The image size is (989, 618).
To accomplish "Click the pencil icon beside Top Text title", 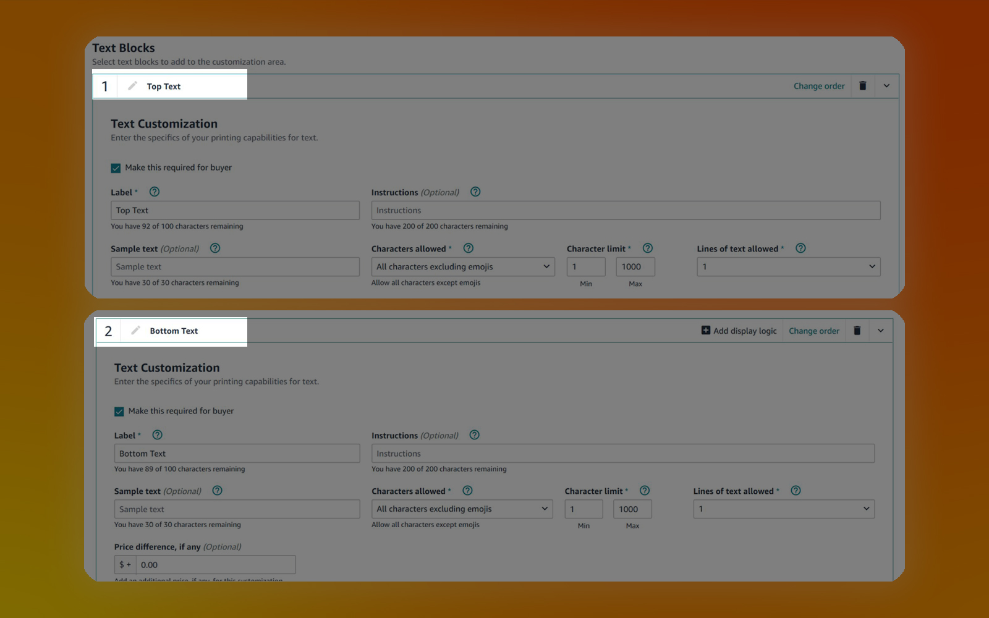I will click(132, 86).
